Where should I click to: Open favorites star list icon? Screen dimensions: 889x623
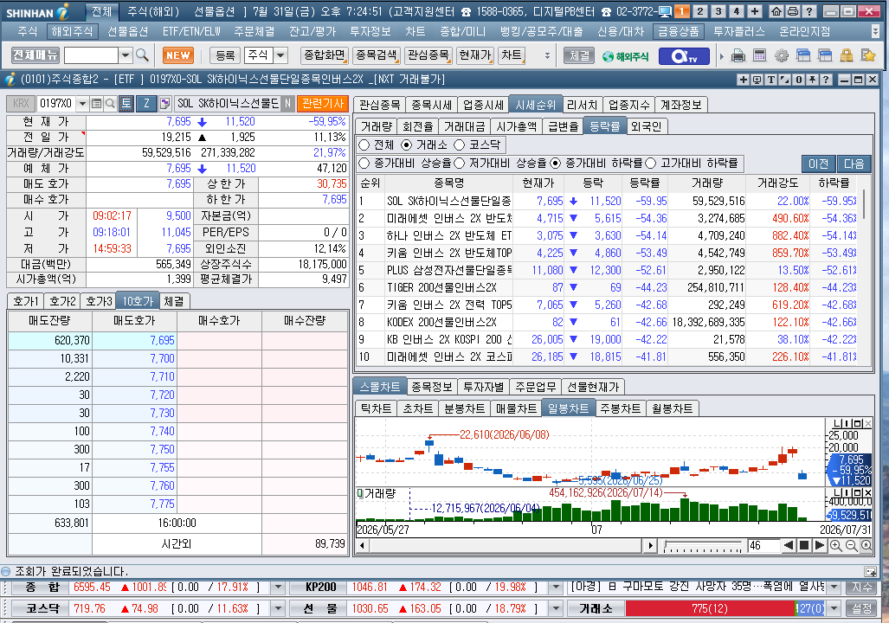pyautogui.click(x=868, y=55)
